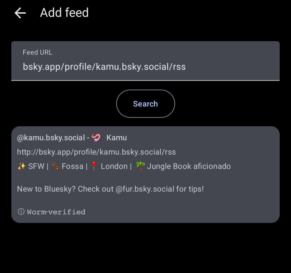Click the "Worm-verified" label
Viewport: 291px width, 273px height.
coord(56,212)
